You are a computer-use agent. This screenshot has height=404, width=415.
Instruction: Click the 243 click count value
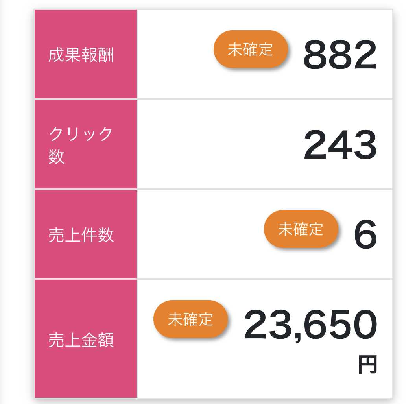(339, 146)
